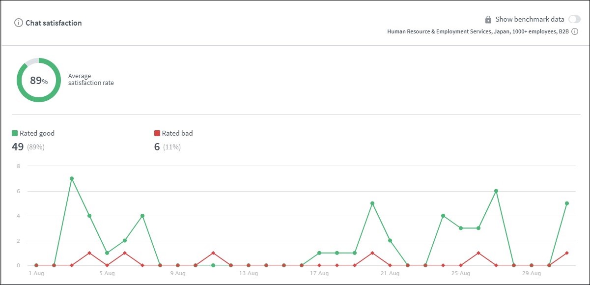Click the lone green zero-value point near 11 Aug
590x285 pixels.
[213, 265]
